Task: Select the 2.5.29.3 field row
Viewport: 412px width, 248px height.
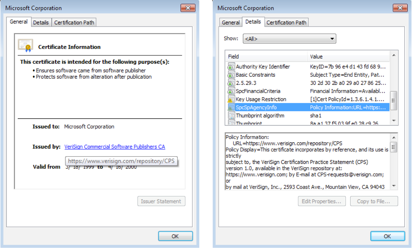Action: click(308, 83)
